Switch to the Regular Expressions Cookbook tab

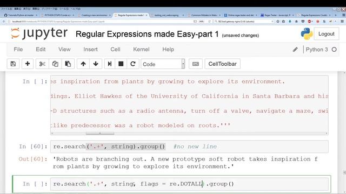(x=314, y=15)
